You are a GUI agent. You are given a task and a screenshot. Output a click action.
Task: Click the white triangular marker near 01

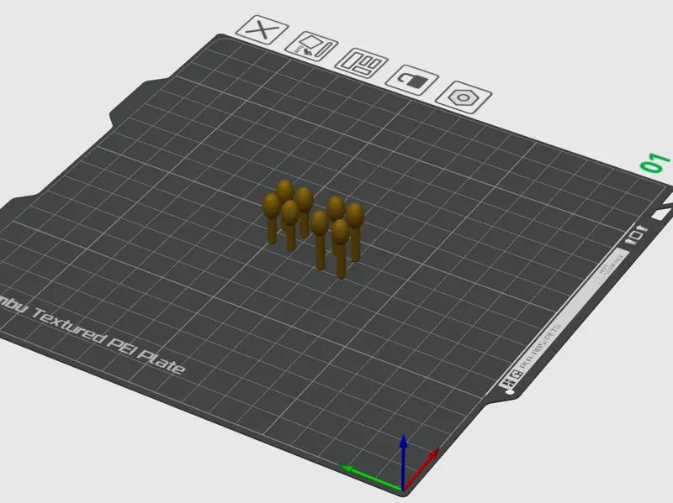coord(662,213)
